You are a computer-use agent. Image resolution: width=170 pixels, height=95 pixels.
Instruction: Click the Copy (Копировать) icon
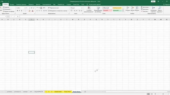[x=3, y=9]
